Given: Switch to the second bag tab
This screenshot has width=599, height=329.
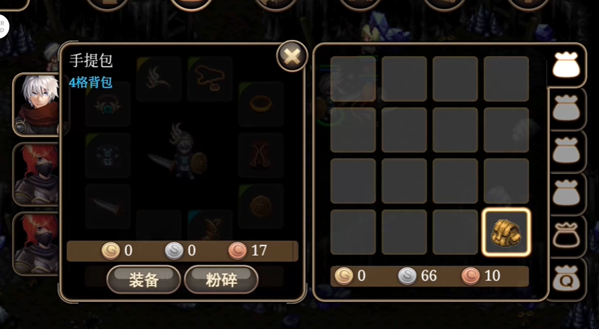Looking at the screenshot, I should coord(567,109).
